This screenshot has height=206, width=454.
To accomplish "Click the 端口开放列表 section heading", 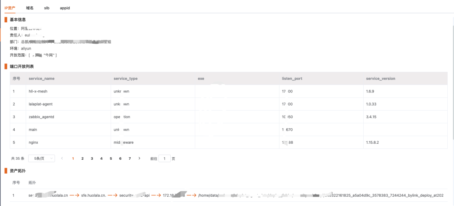I will point(22,66).
